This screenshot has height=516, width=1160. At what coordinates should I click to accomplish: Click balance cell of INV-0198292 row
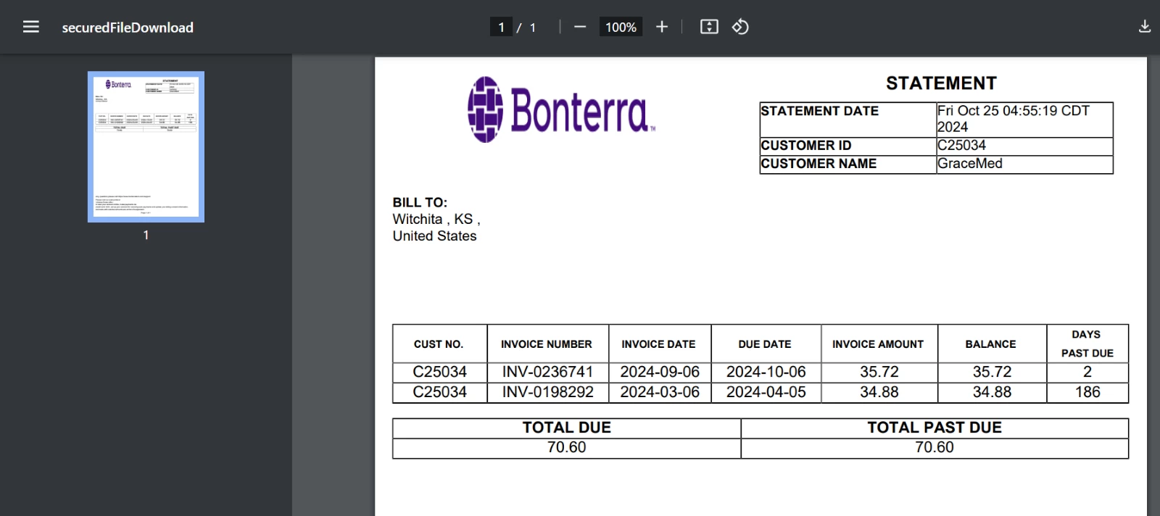point(992,392)
